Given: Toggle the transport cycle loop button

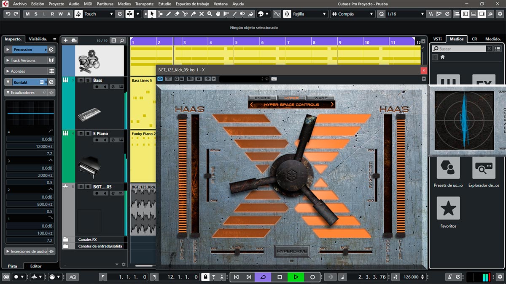Looking at the screenshot, I should pyautogui.click(x=263, y=277).
